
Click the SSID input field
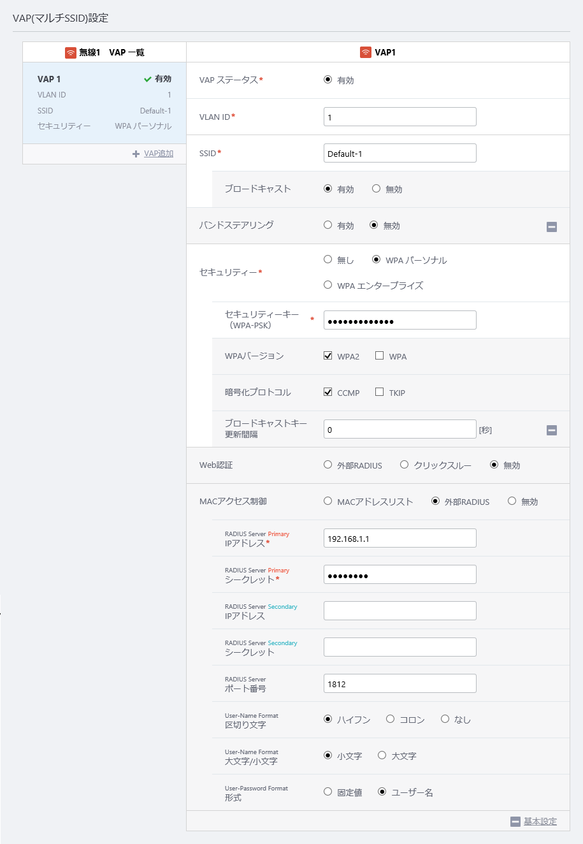[399, 153]
